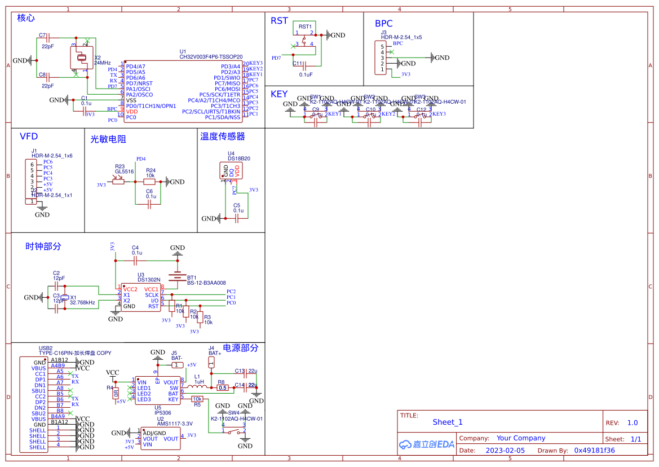Click the 嘉立创EDA logo in title block

(427, 444)
